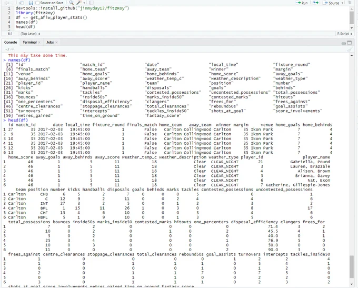Click the get_aflw_player_stats() line
Screen dimensions: 358x288
point(51,17)
